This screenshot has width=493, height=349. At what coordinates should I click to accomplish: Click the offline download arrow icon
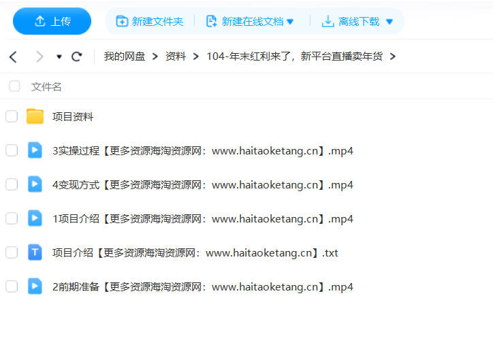point(328,21)
